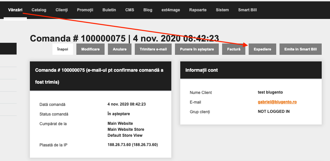
Task: Click the Informații cont panel header
Action: (251, 70)
